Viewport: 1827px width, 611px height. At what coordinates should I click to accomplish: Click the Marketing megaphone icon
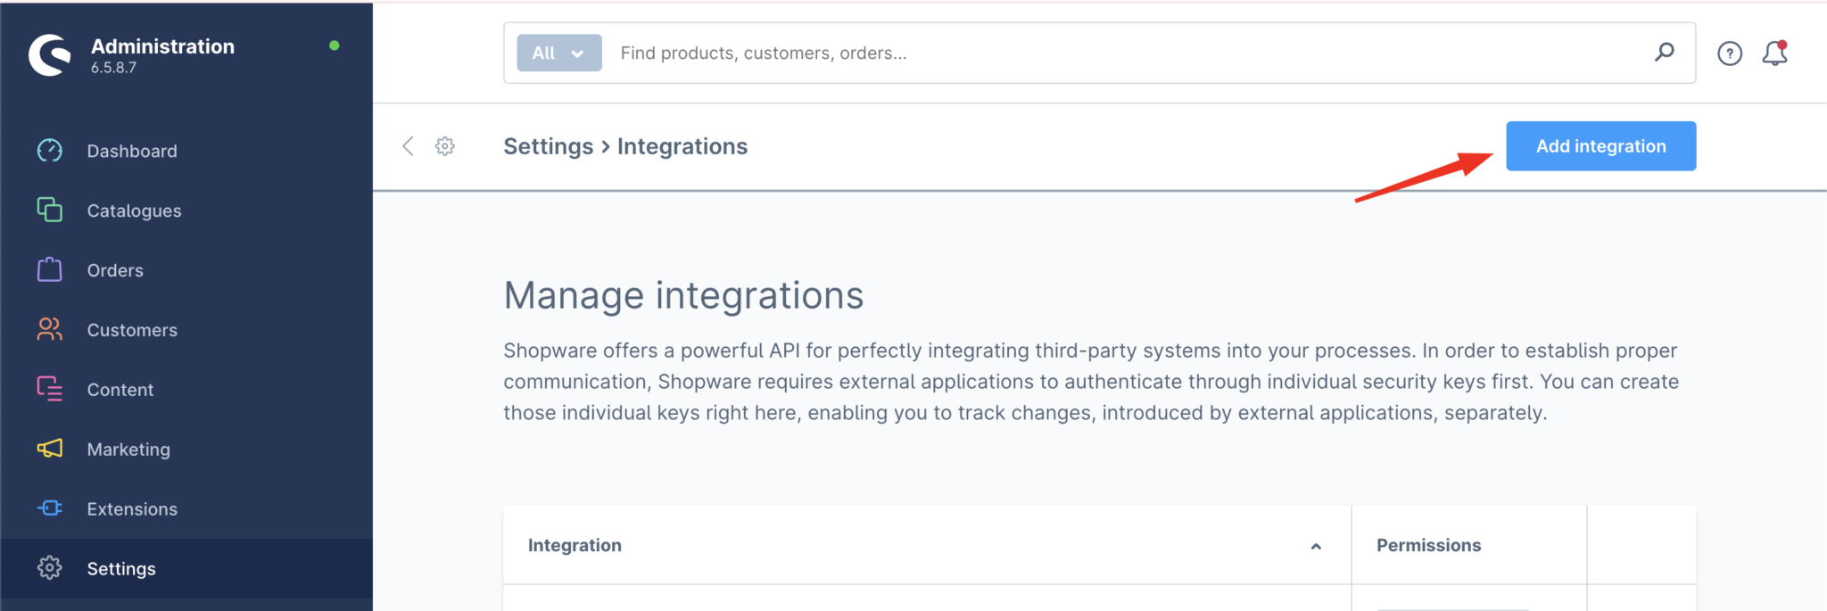click(50, 449)
